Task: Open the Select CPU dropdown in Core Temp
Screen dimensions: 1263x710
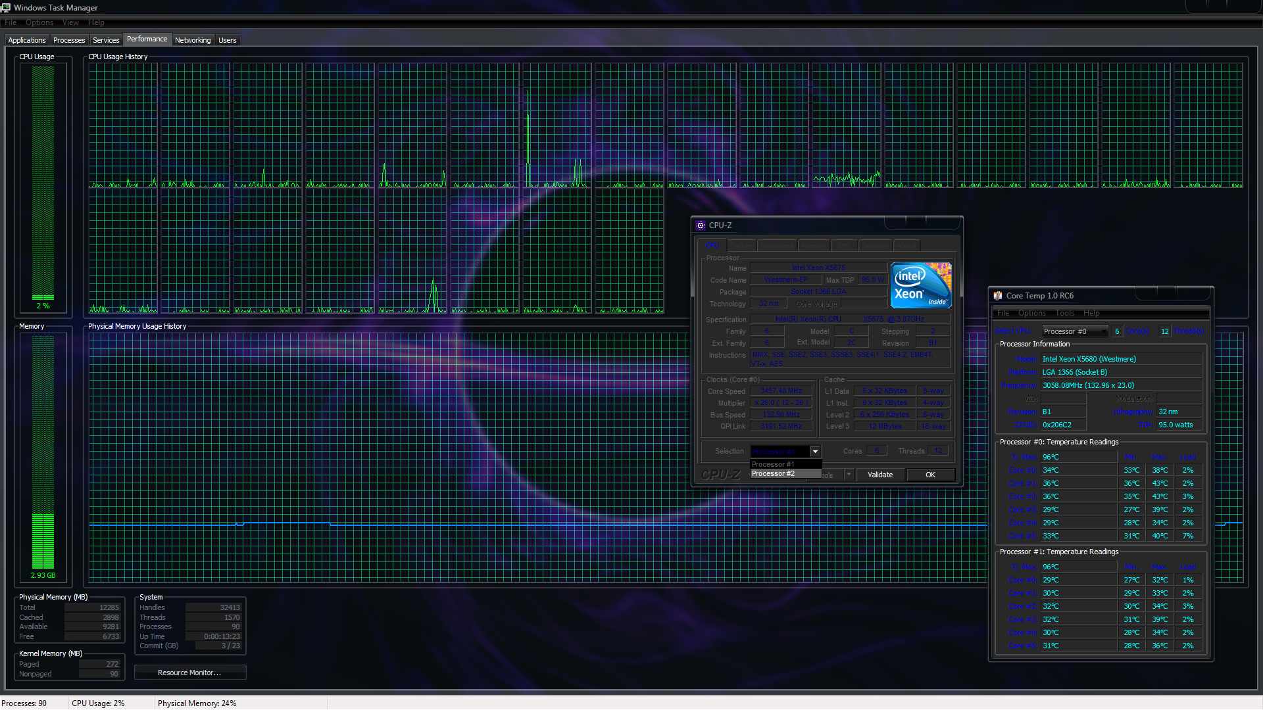Action: (x=1074, y=331)
